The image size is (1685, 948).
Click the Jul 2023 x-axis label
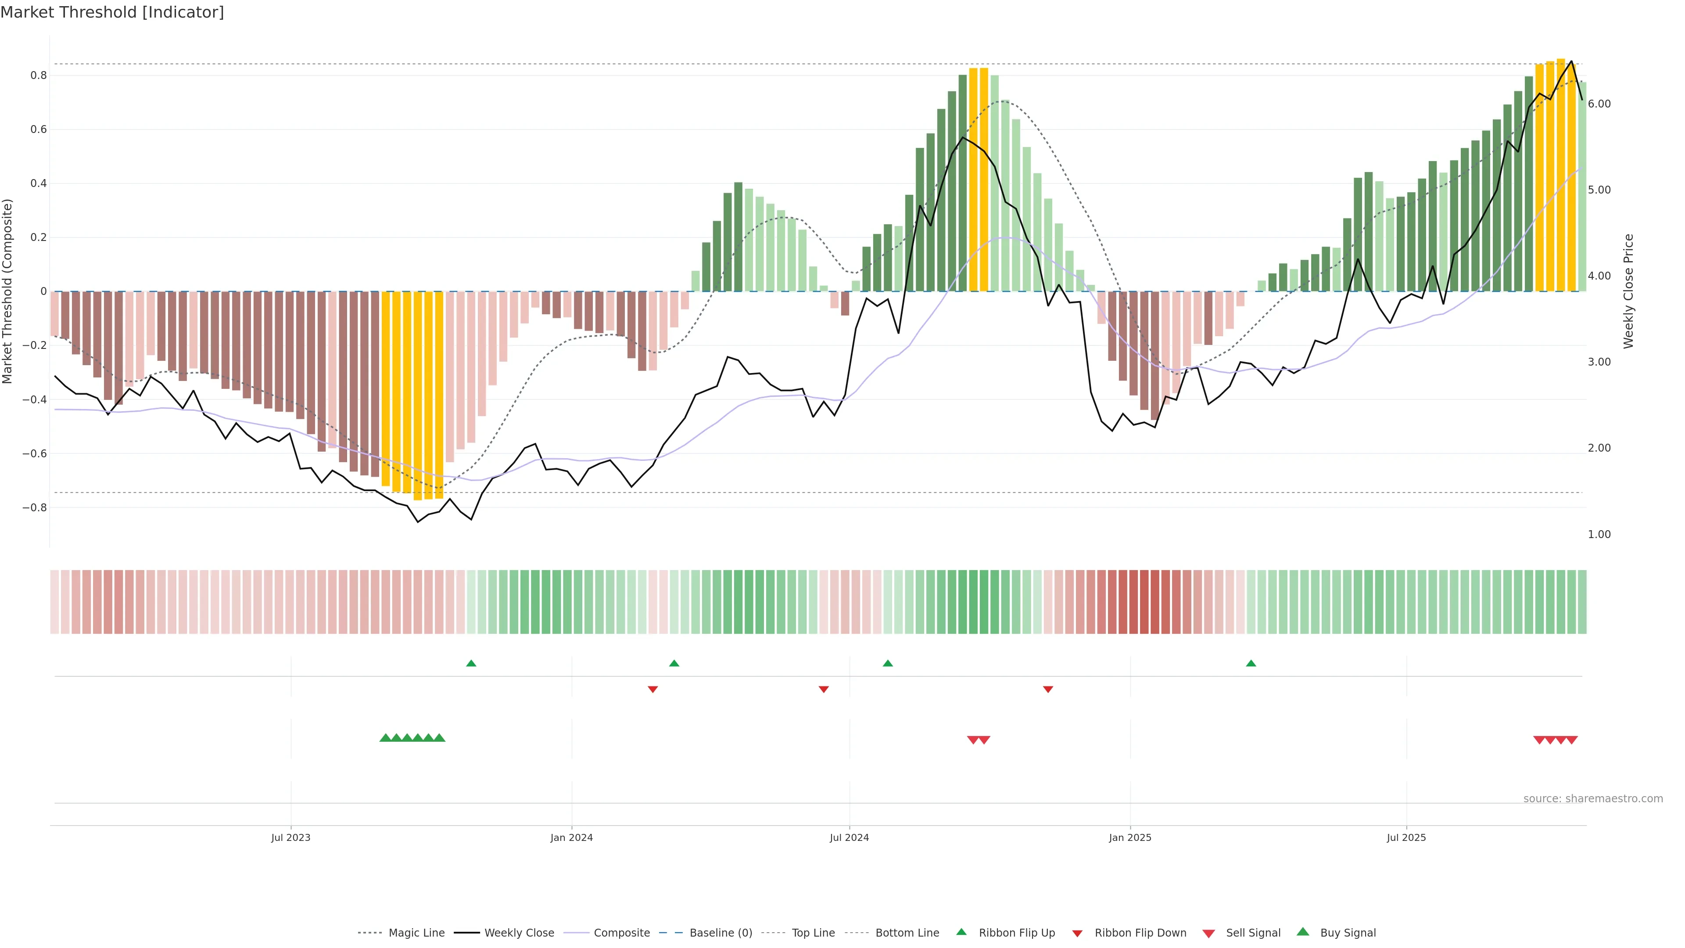coord(290,837)
